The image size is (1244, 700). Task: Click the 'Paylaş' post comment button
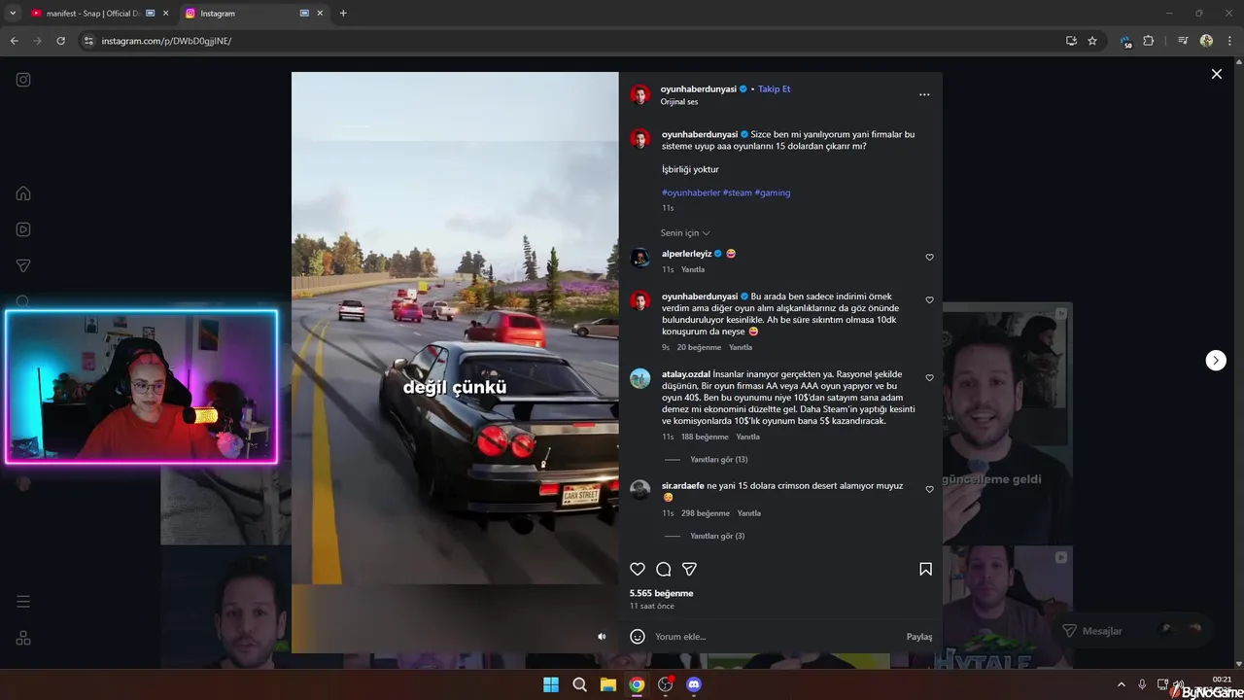coord(919,637)
